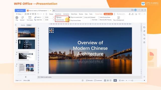Open the Slide Show tab

coord(74,14)
